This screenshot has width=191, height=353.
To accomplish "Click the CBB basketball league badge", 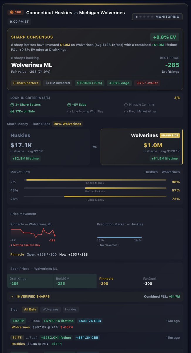I will coord(15,13).
